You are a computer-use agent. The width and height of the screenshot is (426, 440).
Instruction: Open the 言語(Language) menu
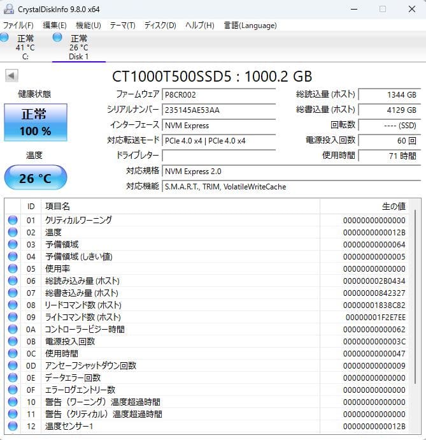pyautogui.click(x=250, y=26)
